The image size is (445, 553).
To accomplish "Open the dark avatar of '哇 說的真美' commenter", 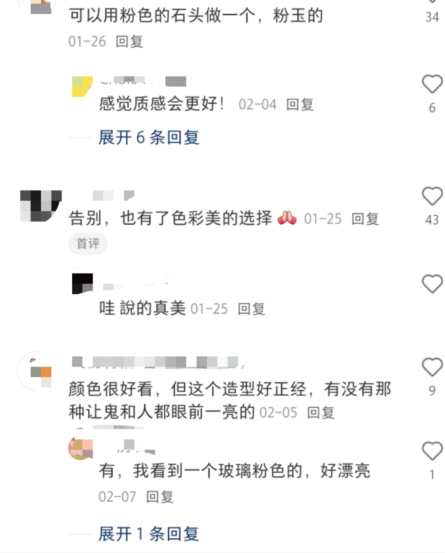I will 82,283.
